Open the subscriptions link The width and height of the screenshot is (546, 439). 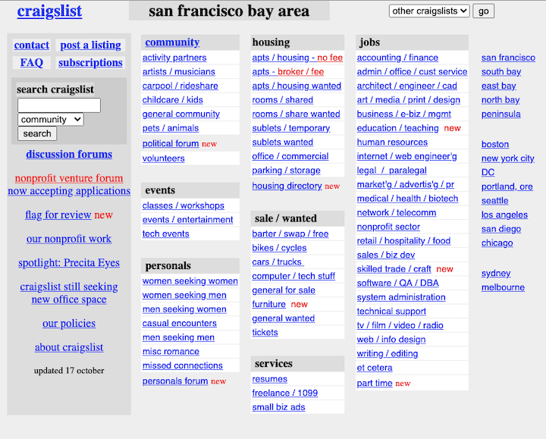90,63
